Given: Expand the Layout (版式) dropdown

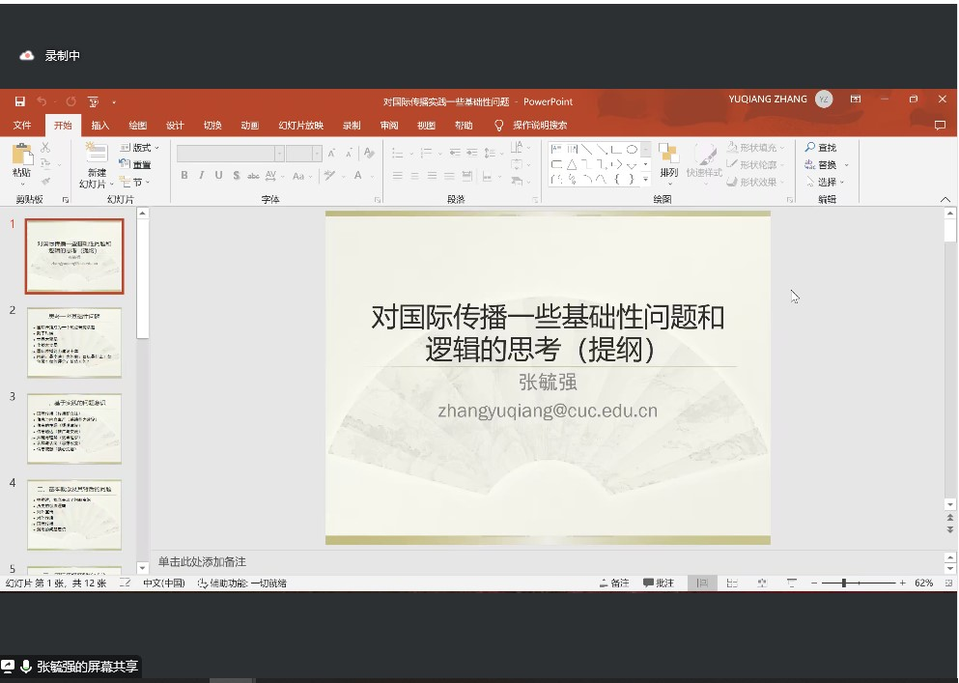Looking at the screenshot, I should (x=140, y=148).
